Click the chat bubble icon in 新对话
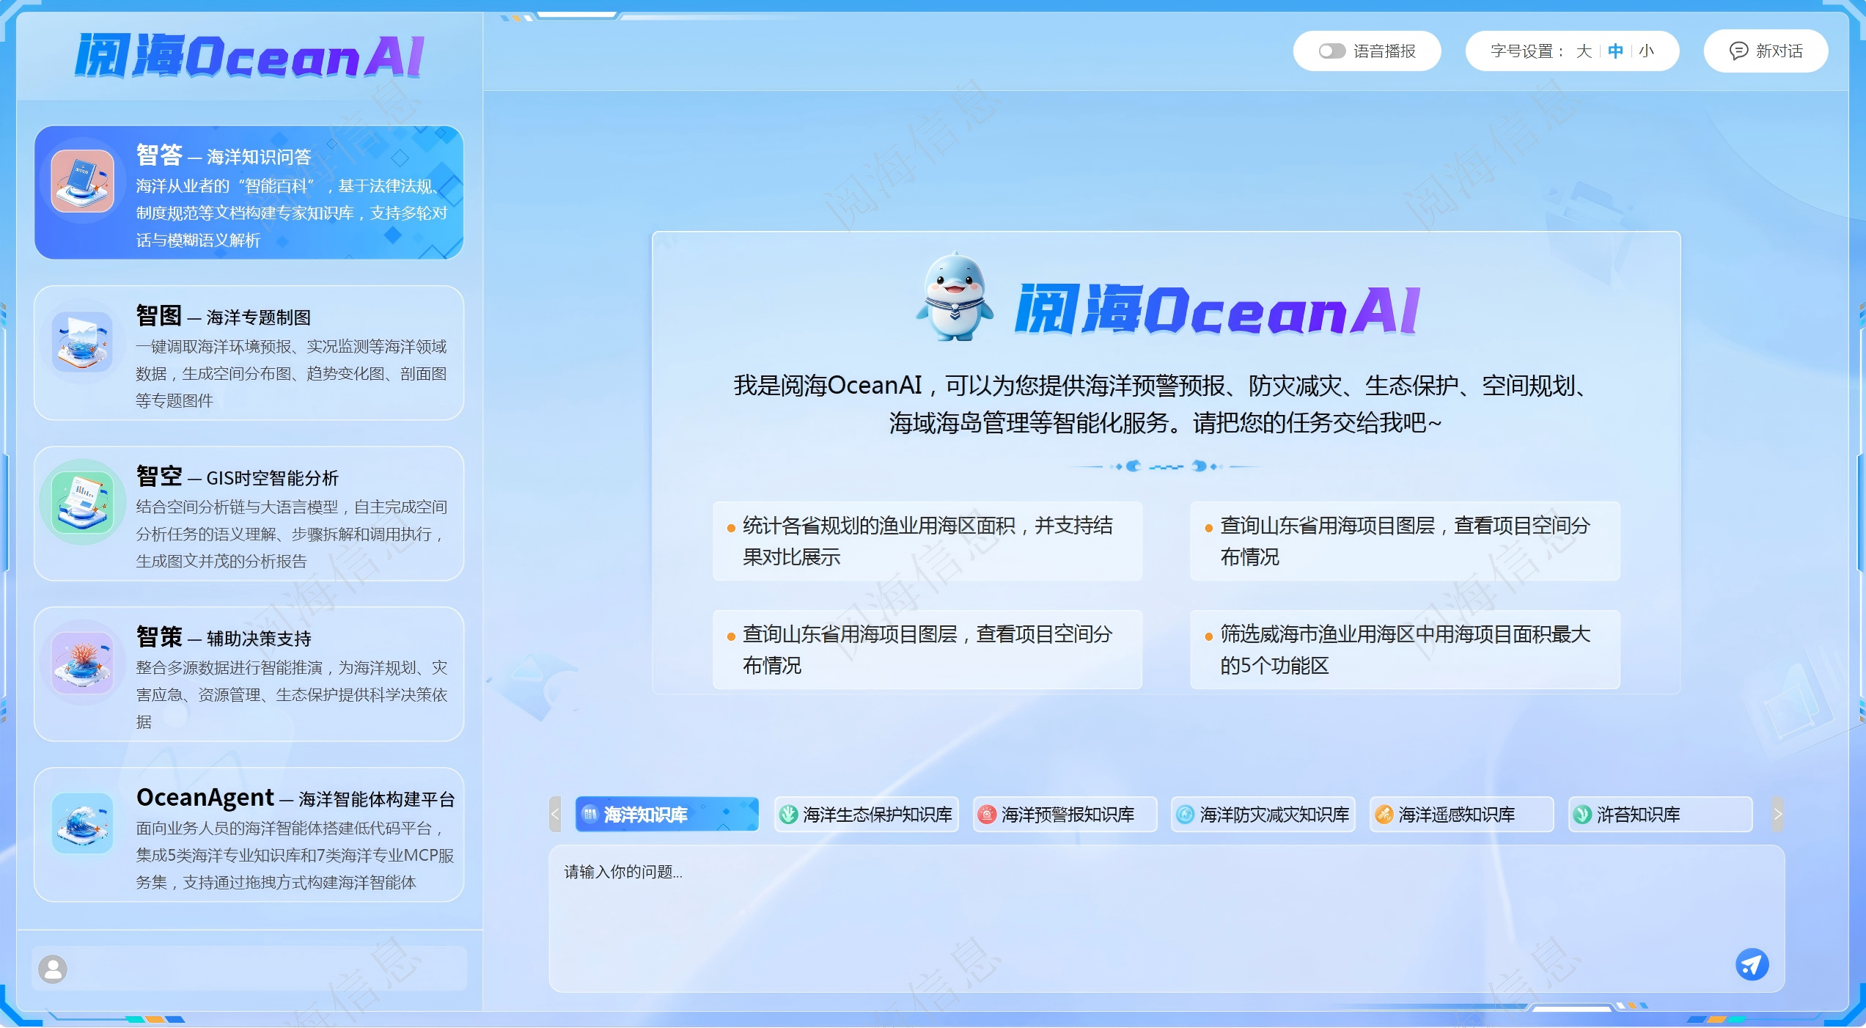The height and width of the screenshot is (1028, 1866). [1738, 51]
